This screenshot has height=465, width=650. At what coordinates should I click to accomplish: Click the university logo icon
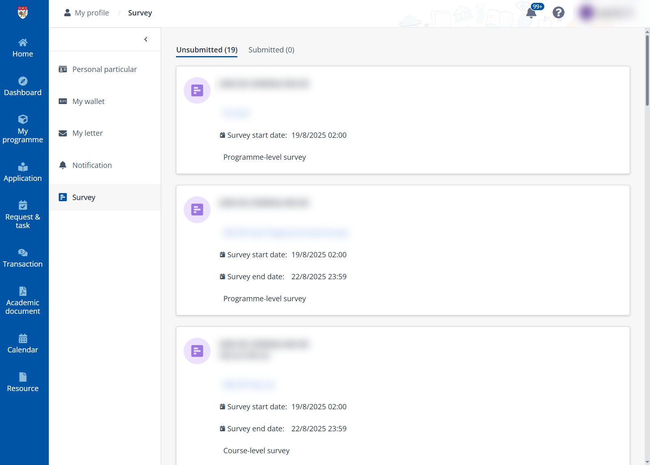click(x=23, y=13)
